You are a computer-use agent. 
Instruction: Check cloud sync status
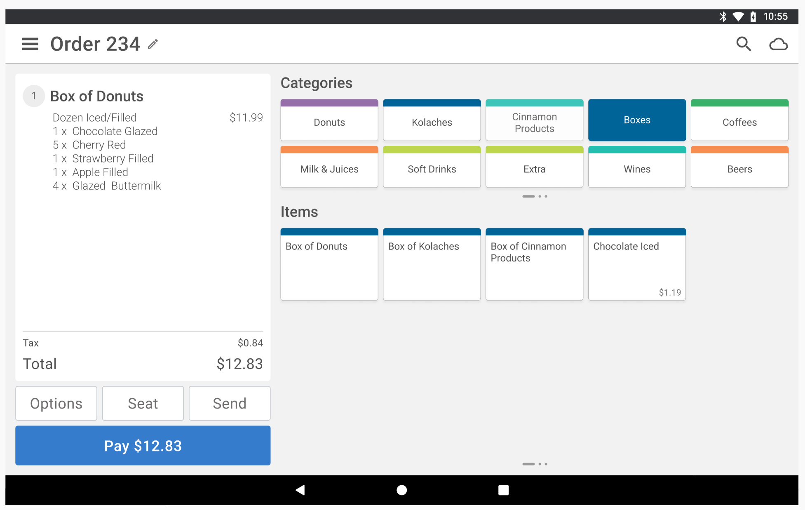click(779, 44)
